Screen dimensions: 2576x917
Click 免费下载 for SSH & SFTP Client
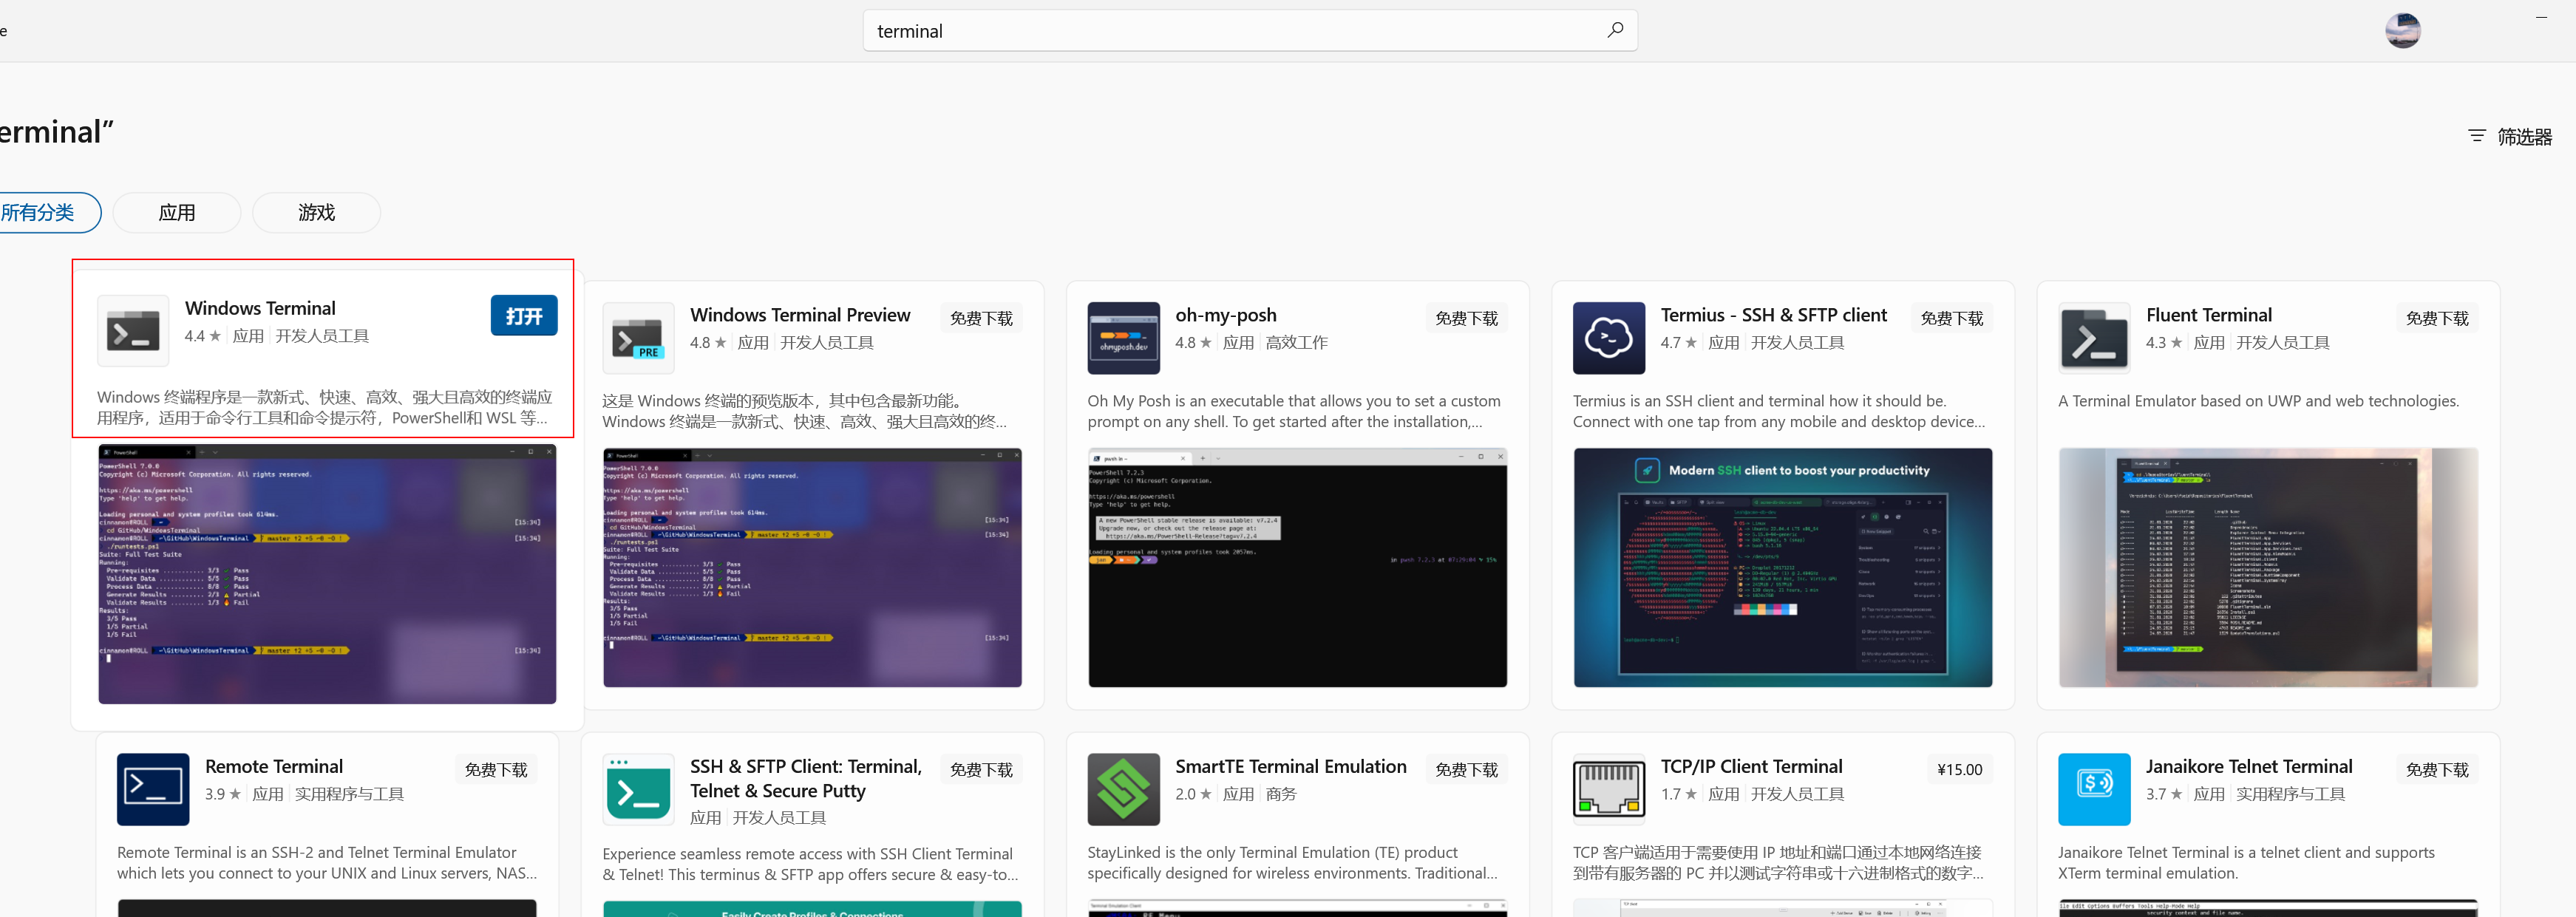click(981, 769)
